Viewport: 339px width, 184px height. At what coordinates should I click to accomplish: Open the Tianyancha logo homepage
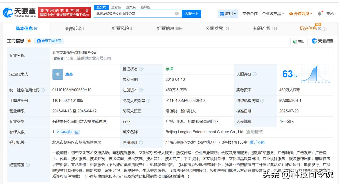click(19, 12)
